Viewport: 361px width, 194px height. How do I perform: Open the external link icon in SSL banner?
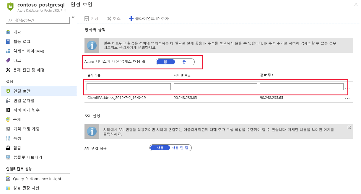tap(349, 128)
